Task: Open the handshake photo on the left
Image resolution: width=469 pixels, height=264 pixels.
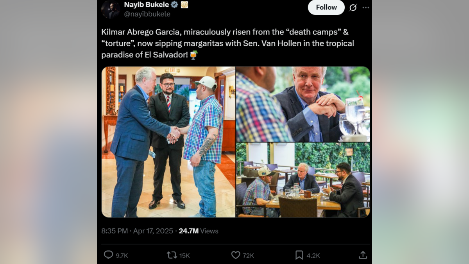Action: point(168,142)
